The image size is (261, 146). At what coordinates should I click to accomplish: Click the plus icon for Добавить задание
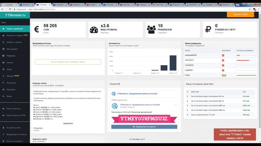[x=3, y=42]
